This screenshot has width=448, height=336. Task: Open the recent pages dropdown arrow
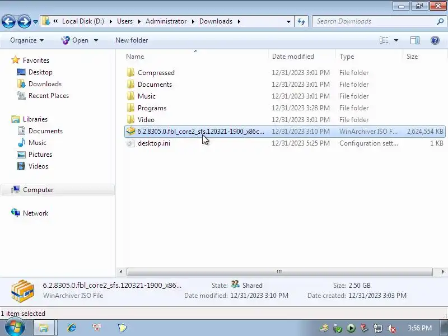point(35,22)
